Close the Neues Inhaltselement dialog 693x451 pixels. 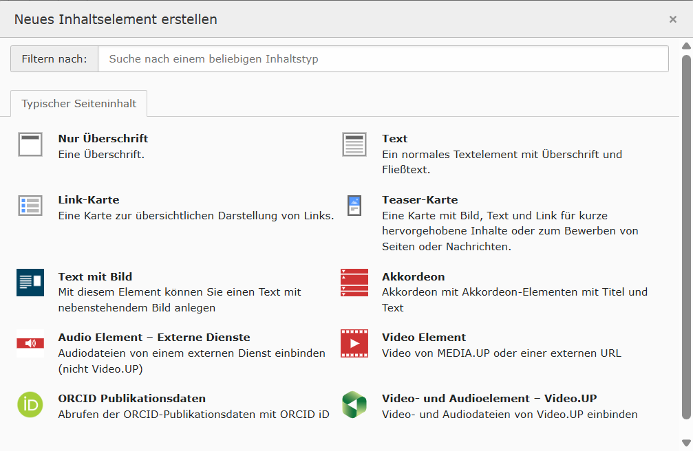point(672,19)
